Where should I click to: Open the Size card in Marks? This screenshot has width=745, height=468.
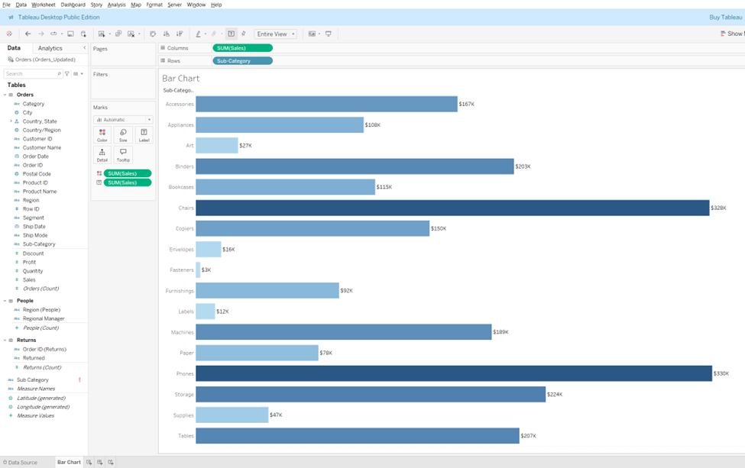(x=123, y=135)
